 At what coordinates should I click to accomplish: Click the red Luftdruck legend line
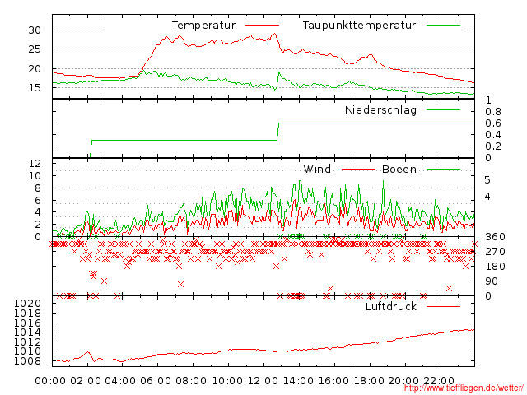click(x=443, y=306)
